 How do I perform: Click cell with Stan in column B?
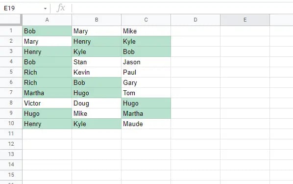(97, 62)
